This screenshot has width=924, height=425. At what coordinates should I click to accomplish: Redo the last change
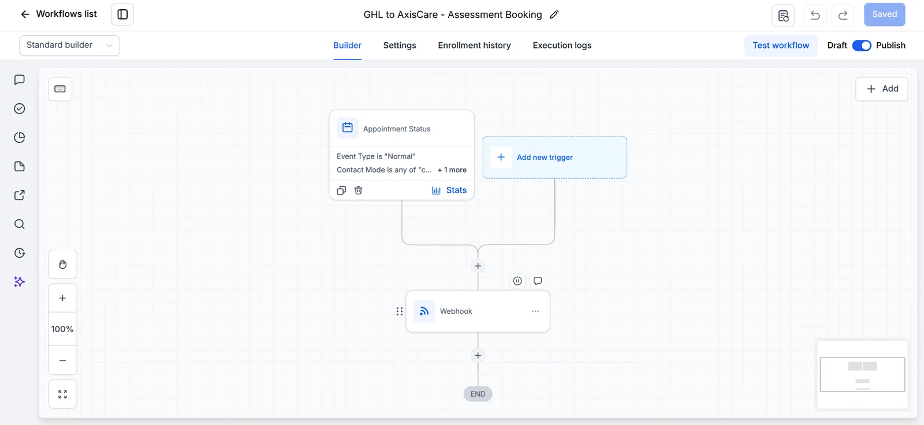[843, 16]
